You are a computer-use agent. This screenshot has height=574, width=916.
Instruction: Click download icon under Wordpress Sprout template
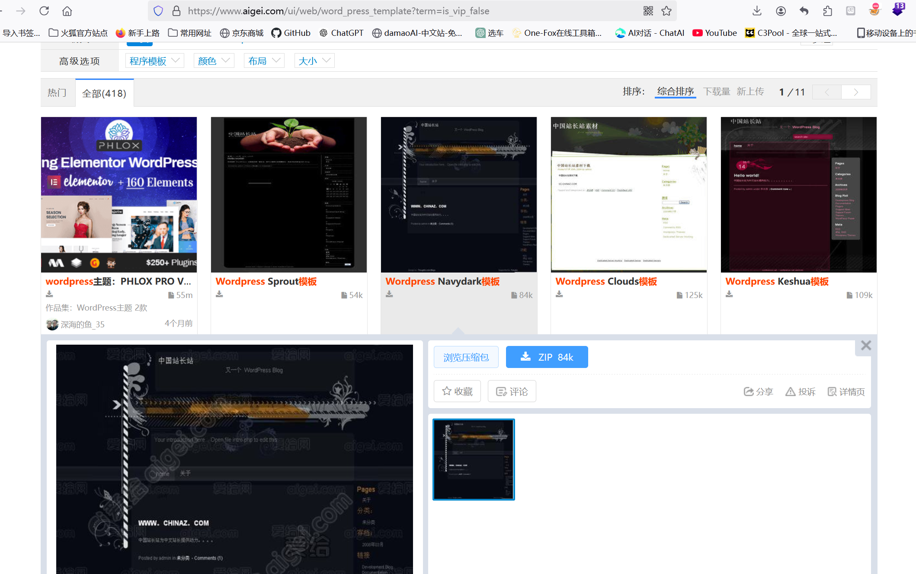click(x=219, y=294)
